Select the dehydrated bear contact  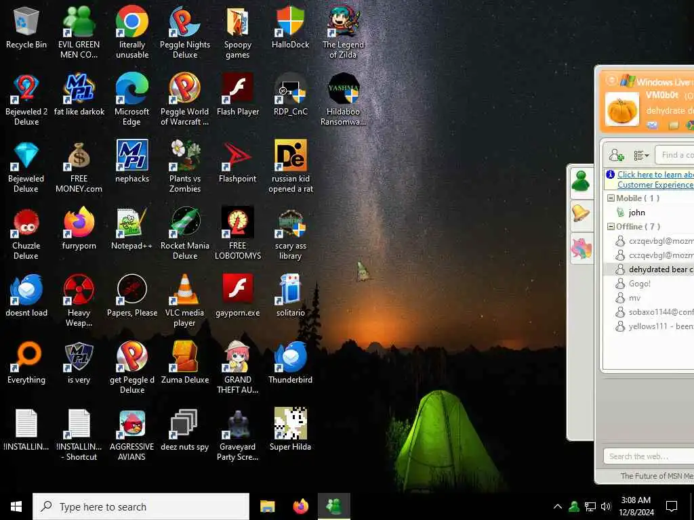pyautogui.click(x=649, y=269)
